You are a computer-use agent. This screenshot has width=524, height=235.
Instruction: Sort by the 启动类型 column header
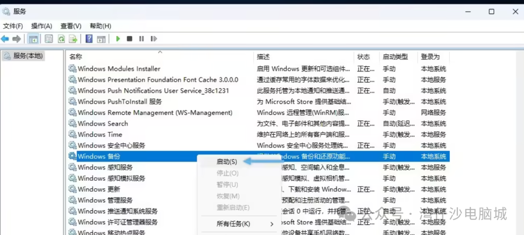click(395, 57)
